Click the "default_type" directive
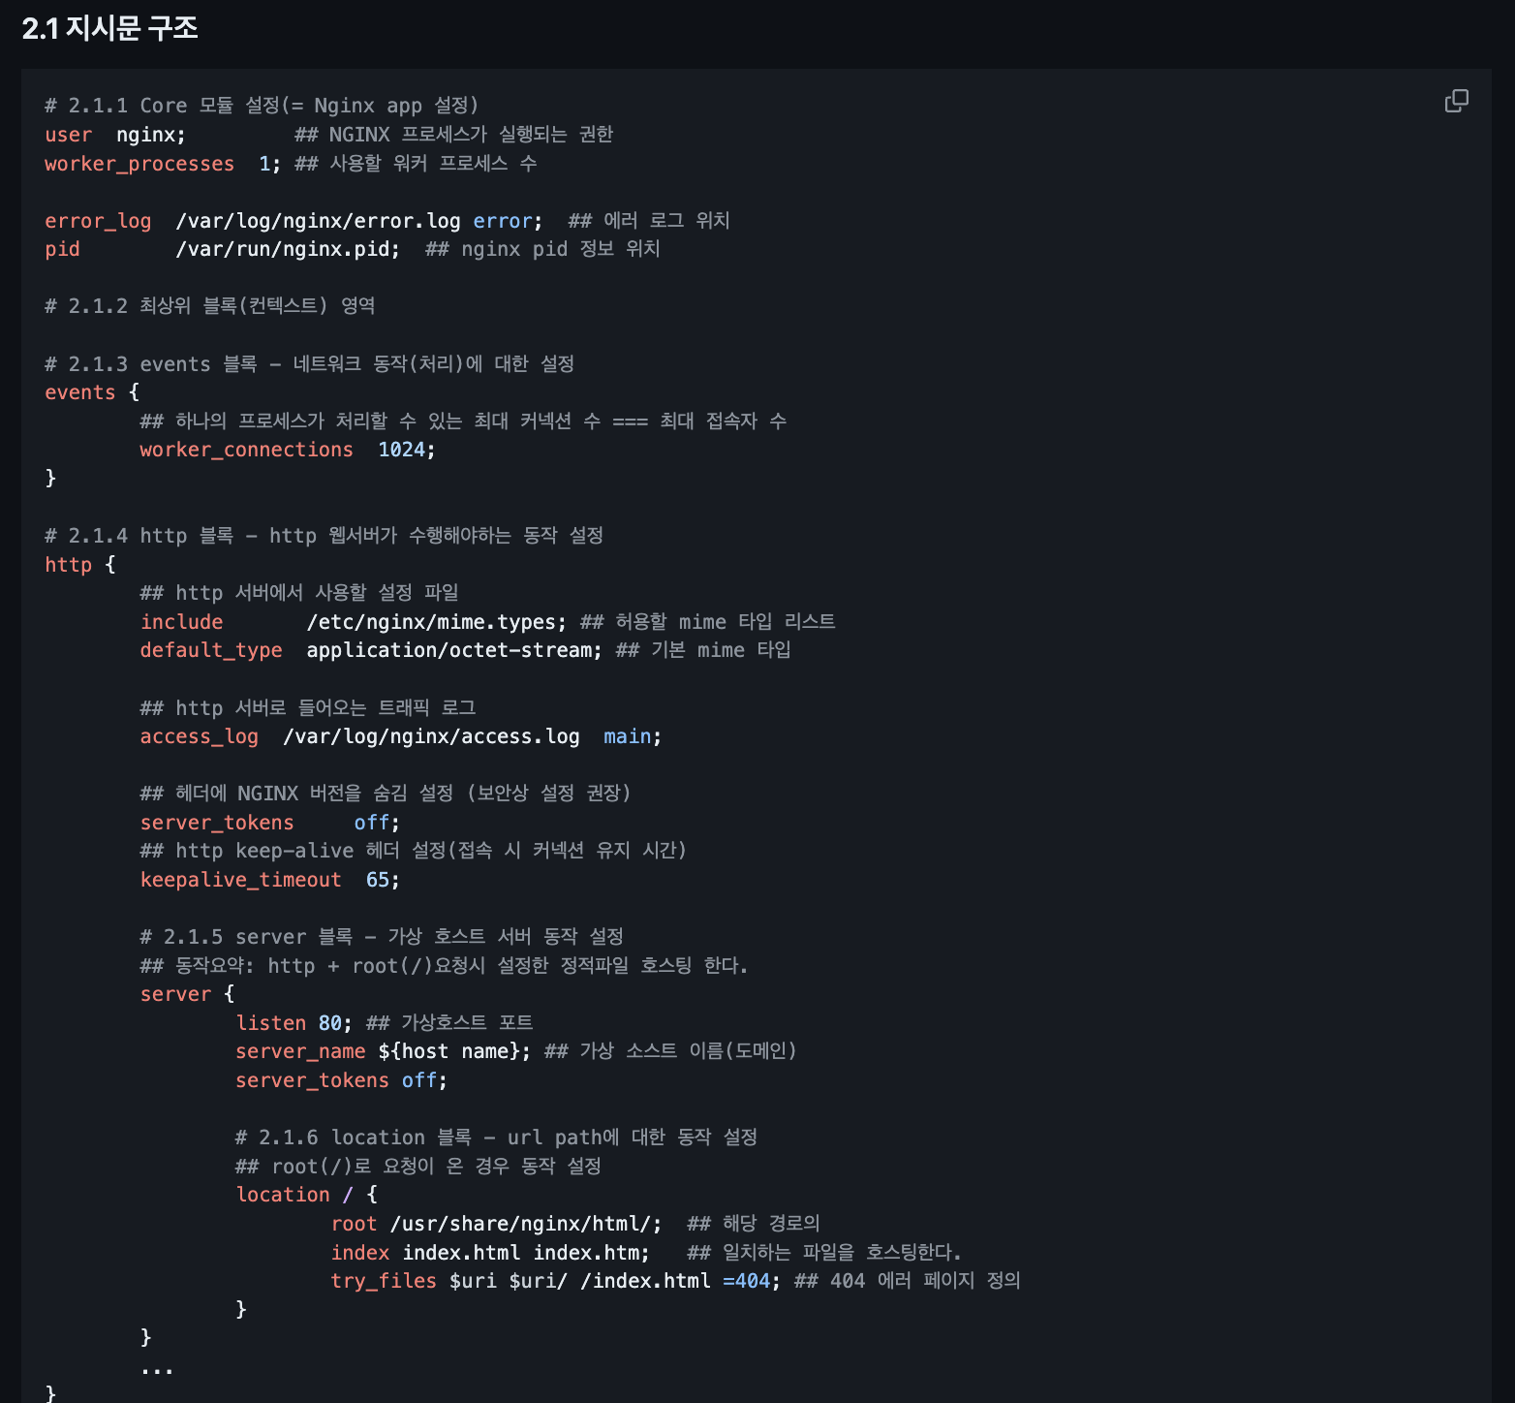The width and height of the screenshot is (1515, 1403). pos(211,650)
